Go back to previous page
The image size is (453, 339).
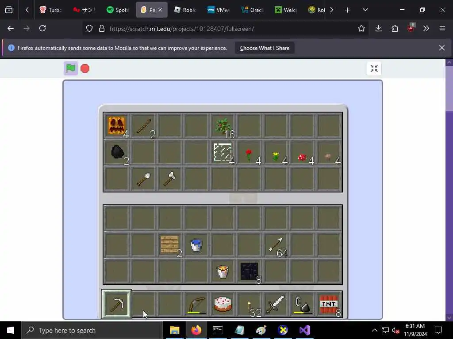[11, 28]
